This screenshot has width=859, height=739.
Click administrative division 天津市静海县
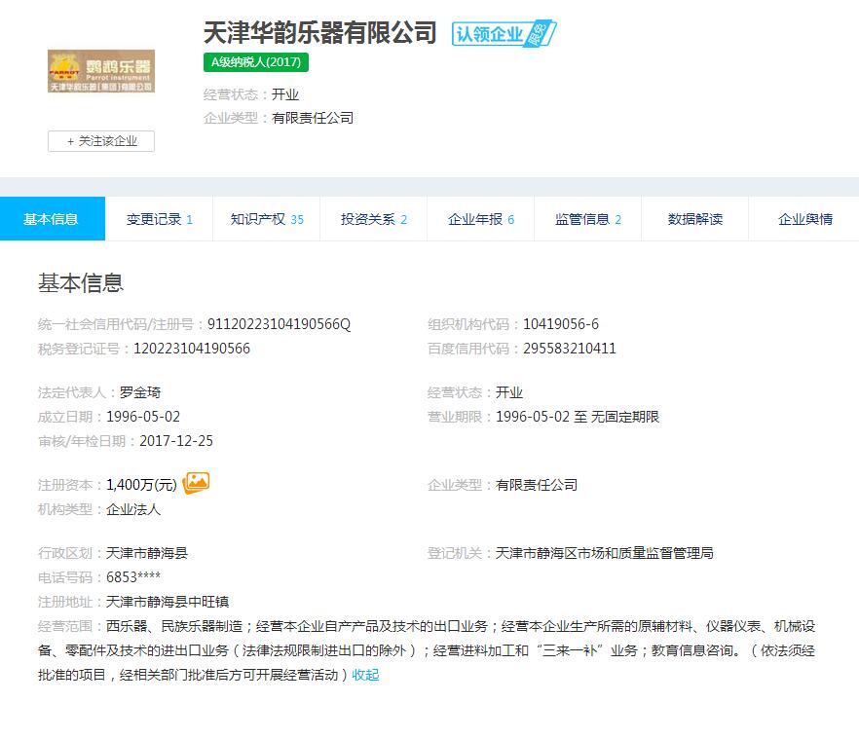(147, 553)
